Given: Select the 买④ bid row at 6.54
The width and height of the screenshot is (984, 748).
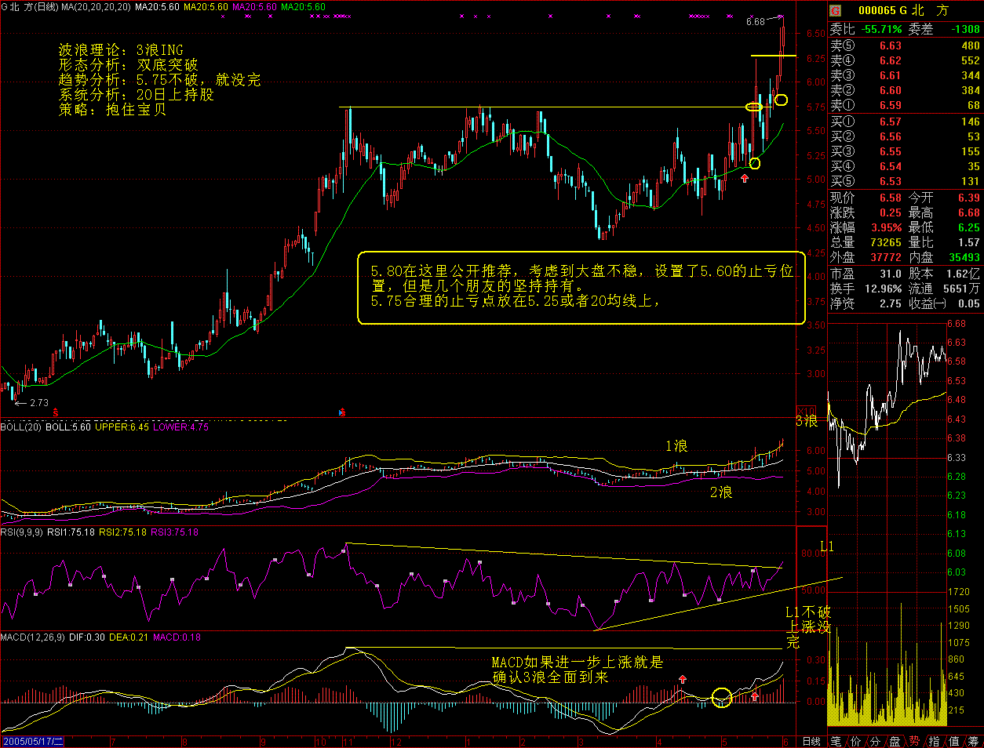Looking at the screenshot, I should (x=906, y=166).
